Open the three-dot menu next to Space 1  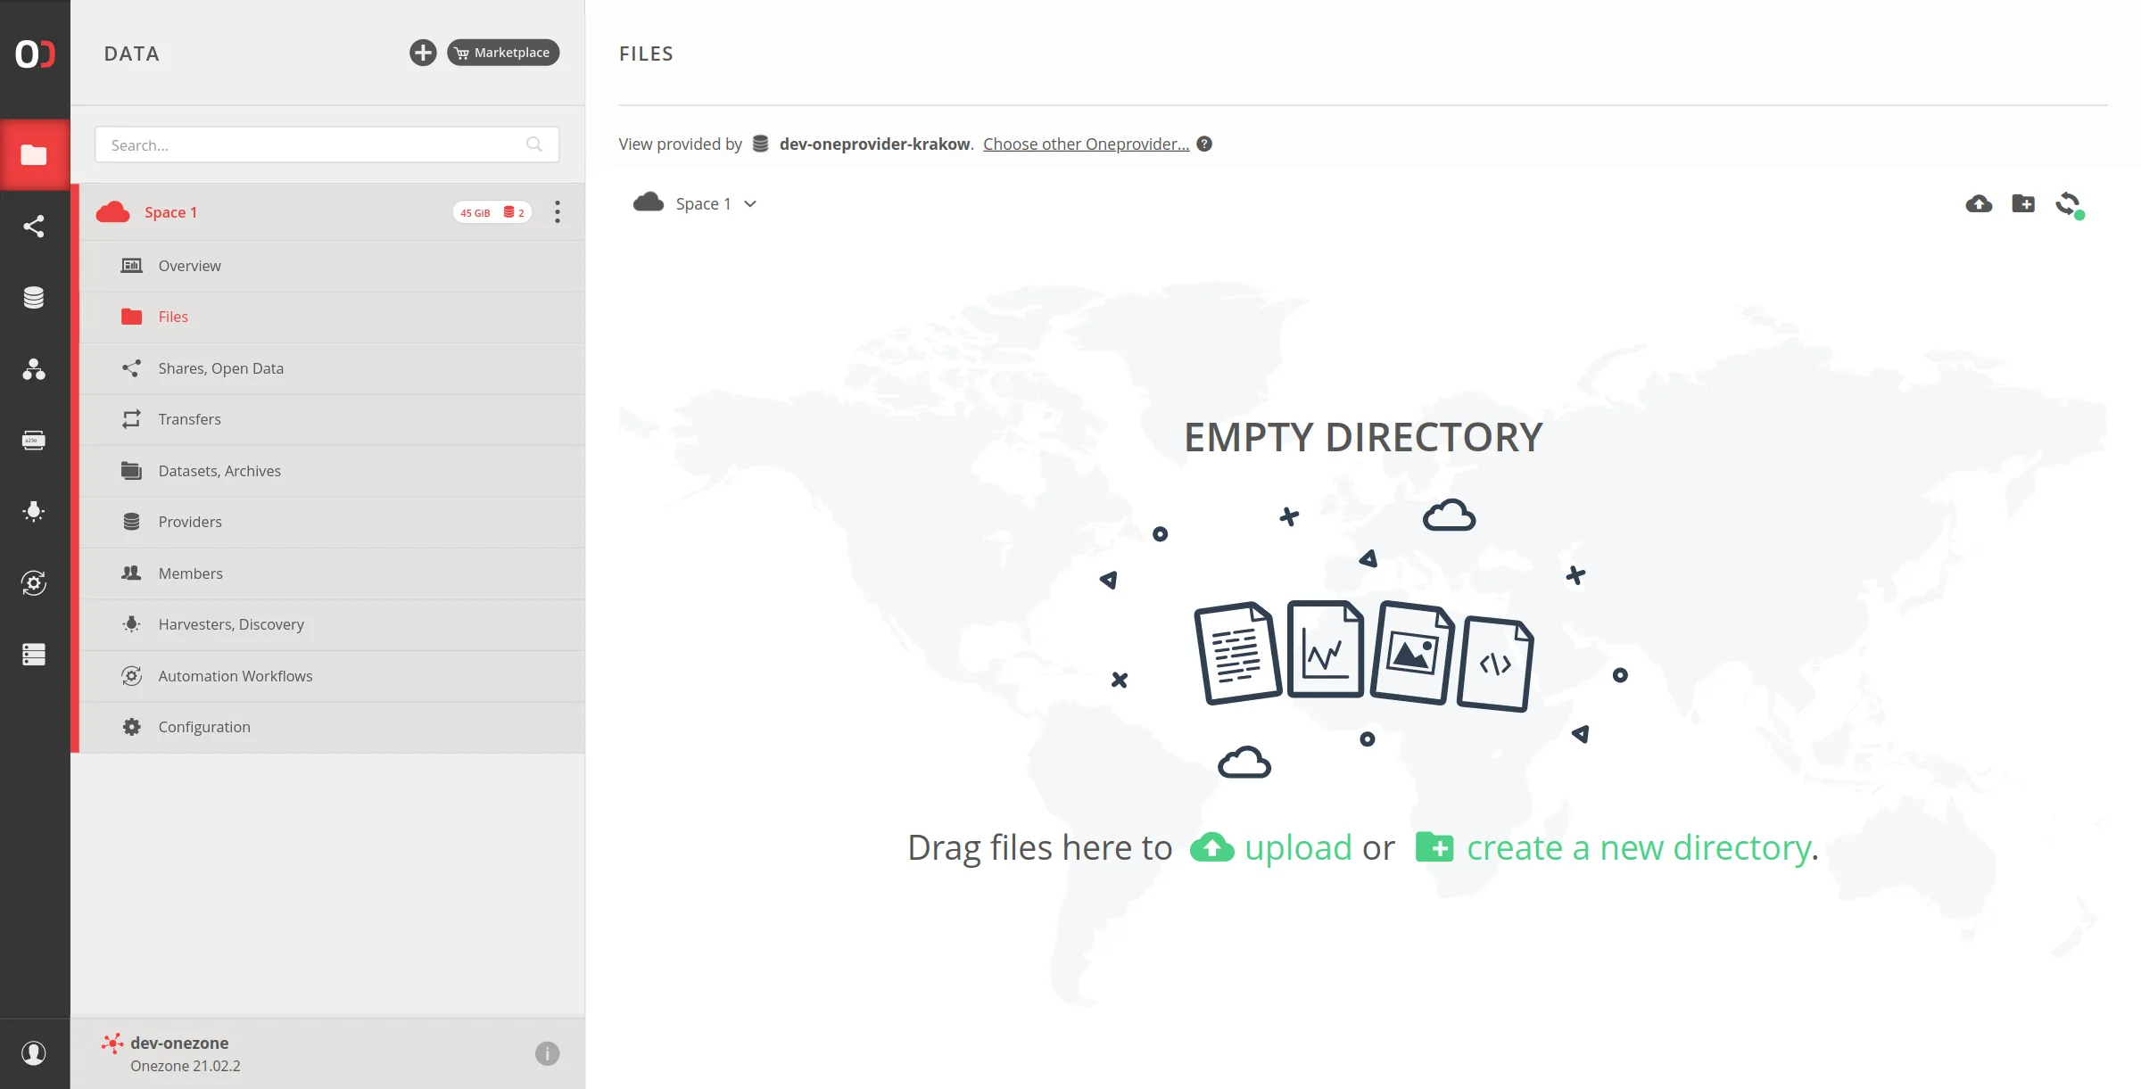(558, 212)
